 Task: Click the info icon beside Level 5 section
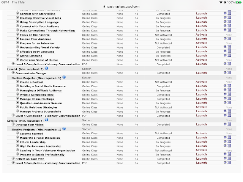pos(46,120)
